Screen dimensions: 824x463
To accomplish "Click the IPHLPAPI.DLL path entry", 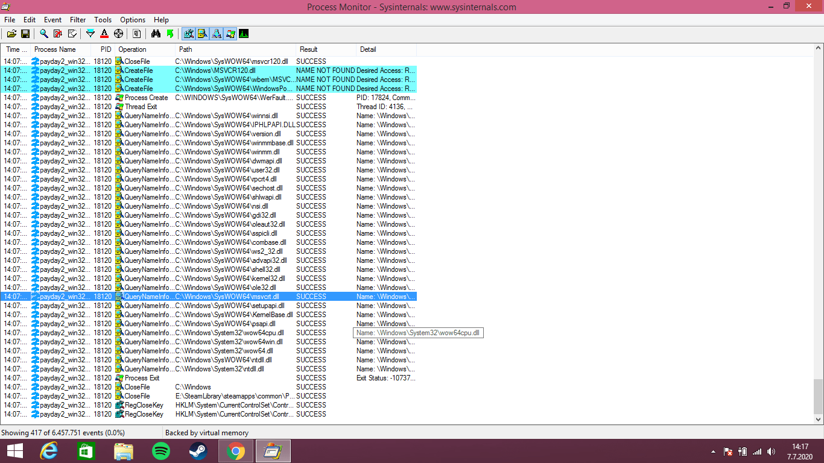I will pyautogui.click(x=235, y=125).
